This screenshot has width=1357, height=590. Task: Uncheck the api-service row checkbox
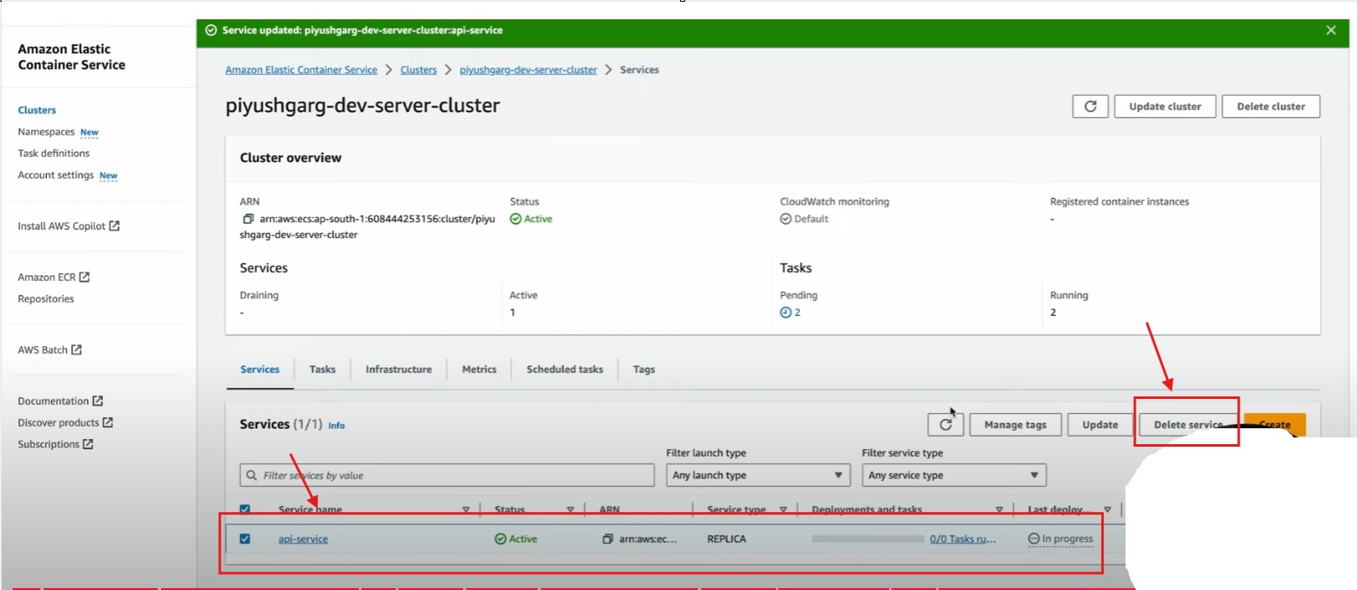245,539
